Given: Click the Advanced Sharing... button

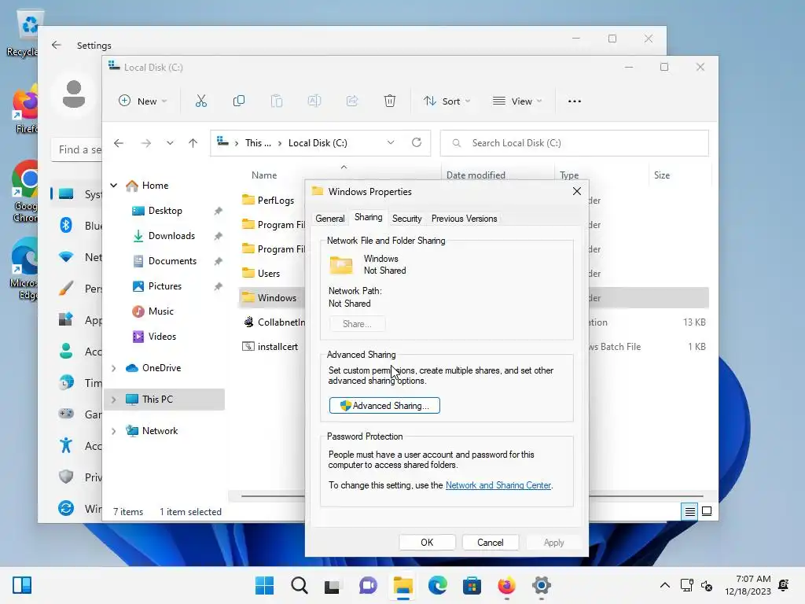Looking at the screenshot, I should pyautogui.click(x=384, y=405).
